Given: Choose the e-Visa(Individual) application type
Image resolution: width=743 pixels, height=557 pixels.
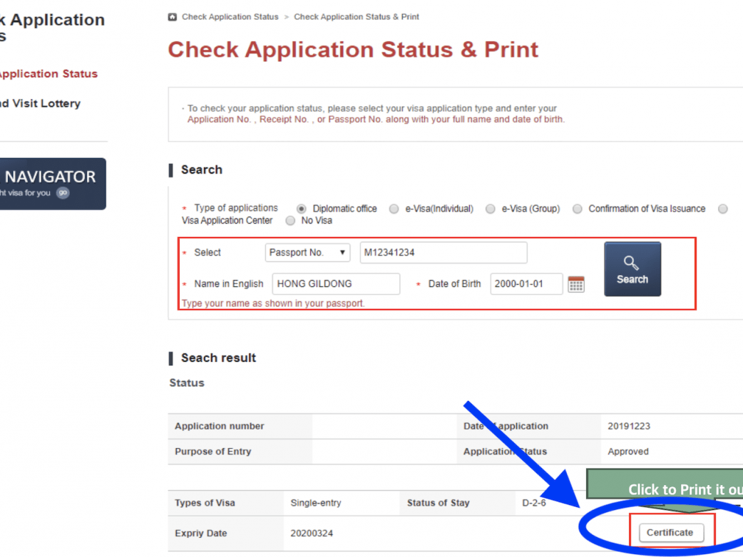Looking at the screenshot, I should (394, 209).
